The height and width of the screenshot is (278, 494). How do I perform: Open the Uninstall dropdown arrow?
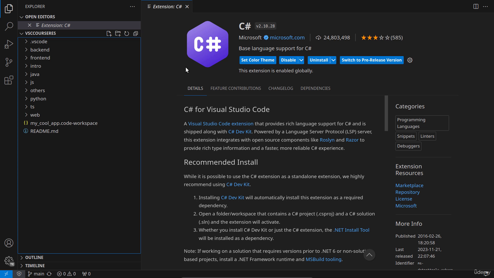click(x=333, y=60)
